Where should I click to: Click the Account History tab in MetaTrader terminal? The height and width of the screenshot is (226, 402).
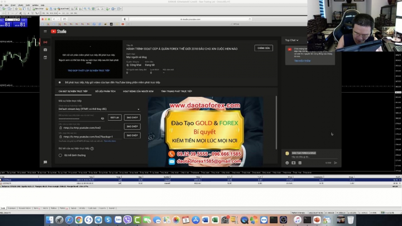coord(25,208)
